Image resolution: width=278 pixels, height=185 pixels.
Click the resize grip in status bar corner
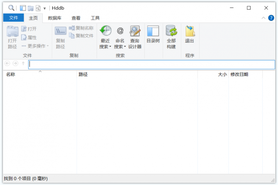273,180
